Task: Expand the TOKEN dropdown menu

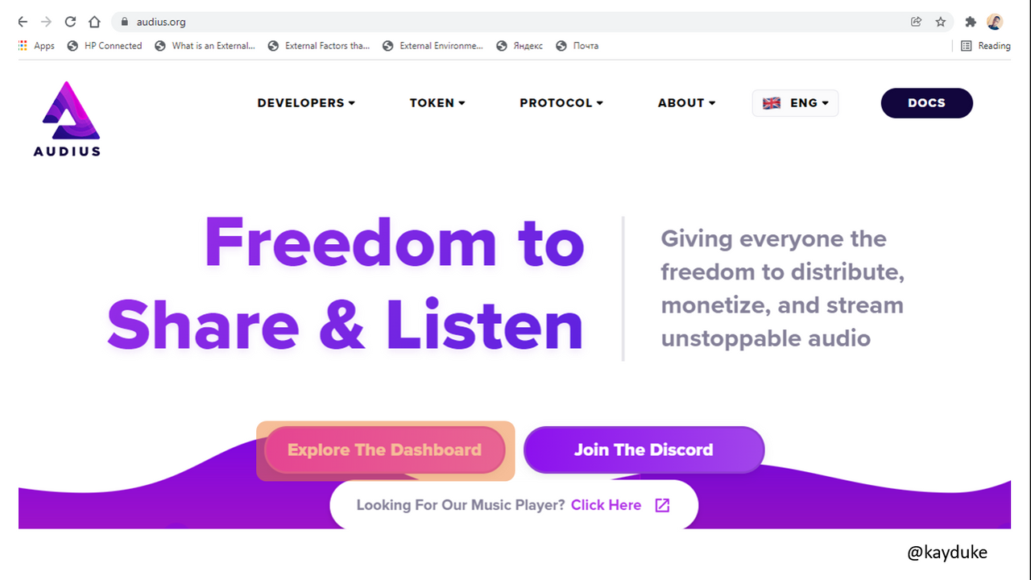Action: (437, 103)
